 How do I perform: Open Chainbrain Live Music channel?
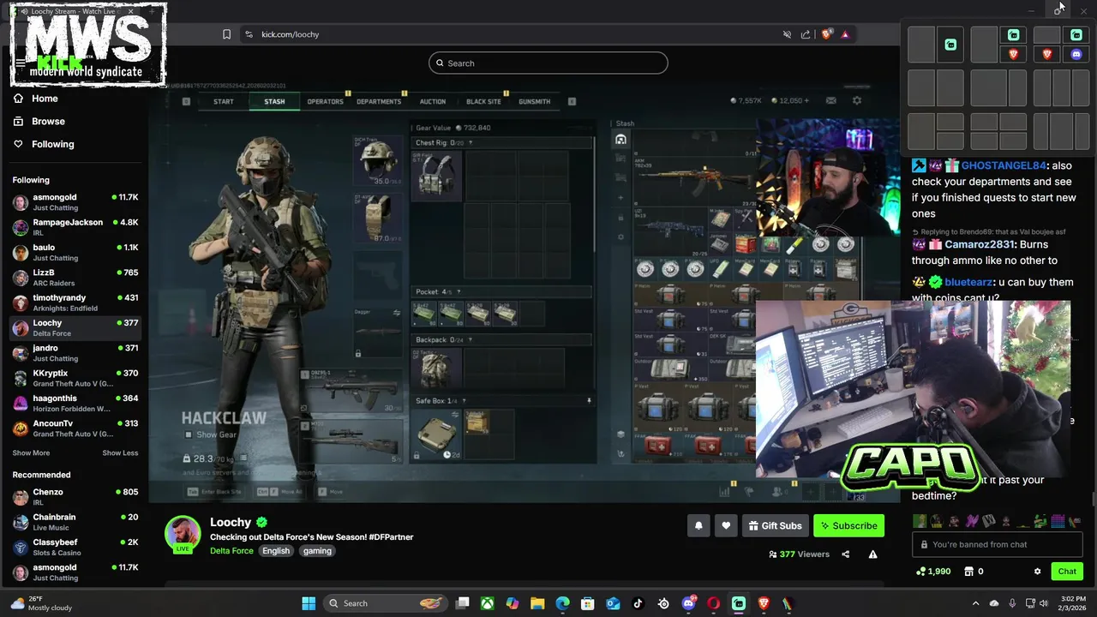pos(75,522)
